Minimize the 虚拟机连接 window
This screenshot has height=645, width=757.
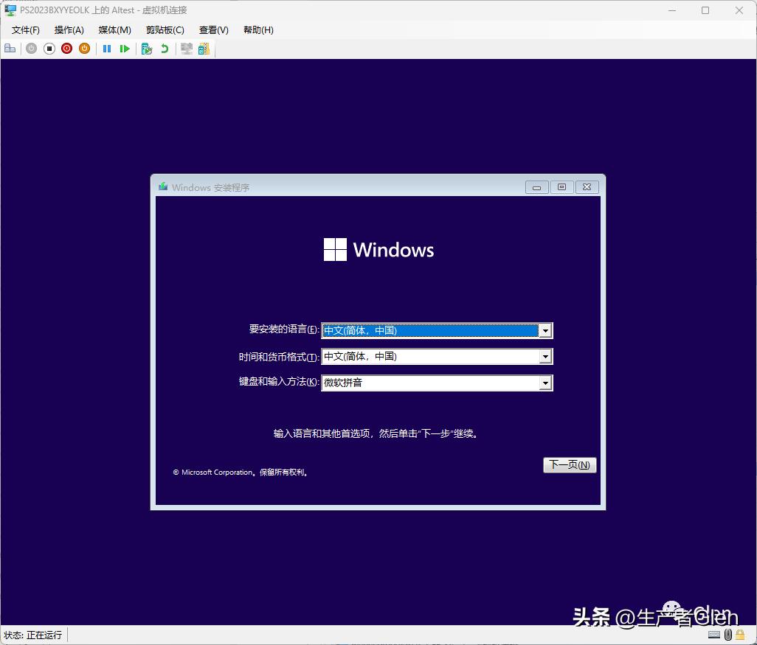point(672,10)
